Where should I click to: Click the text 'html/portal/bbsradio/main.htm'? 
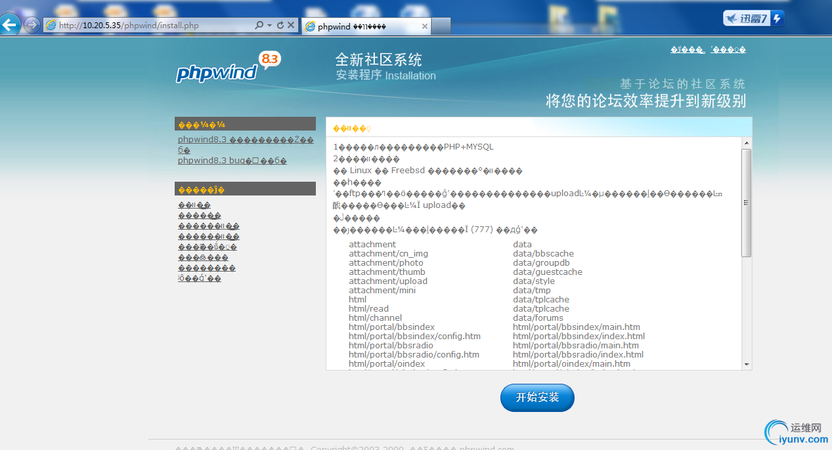[576, 346]
